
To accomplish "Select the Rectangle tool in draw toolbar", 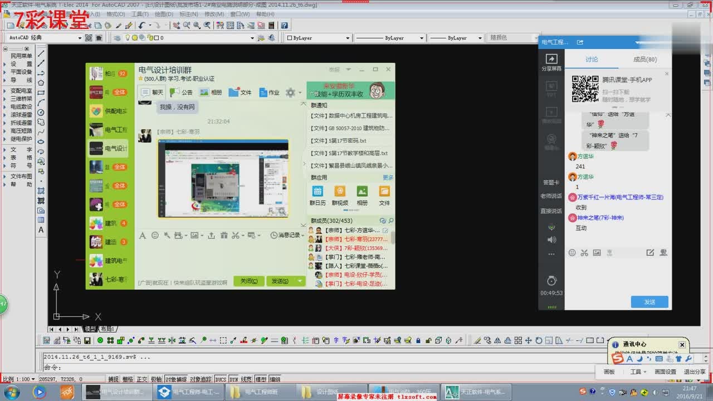I will 41,92.
